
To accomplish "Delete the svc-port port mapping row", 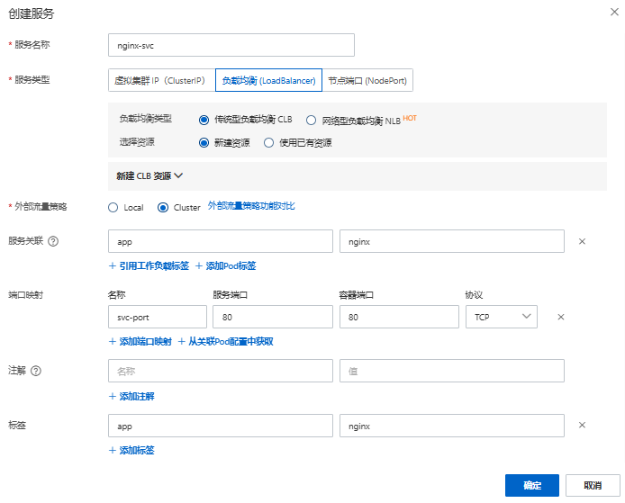I will pyautogui.click(x=561, y=317).
